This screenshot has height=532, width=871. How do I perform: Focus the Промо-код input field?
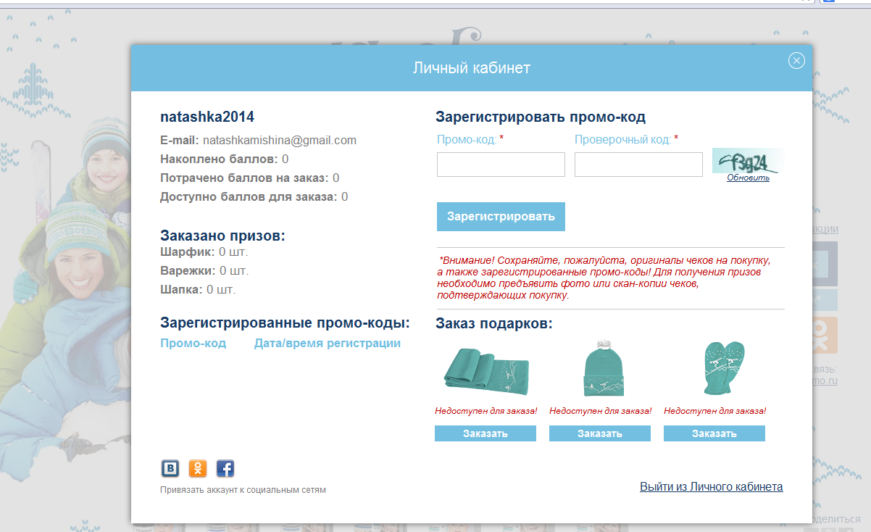click(x=501, y=165)
